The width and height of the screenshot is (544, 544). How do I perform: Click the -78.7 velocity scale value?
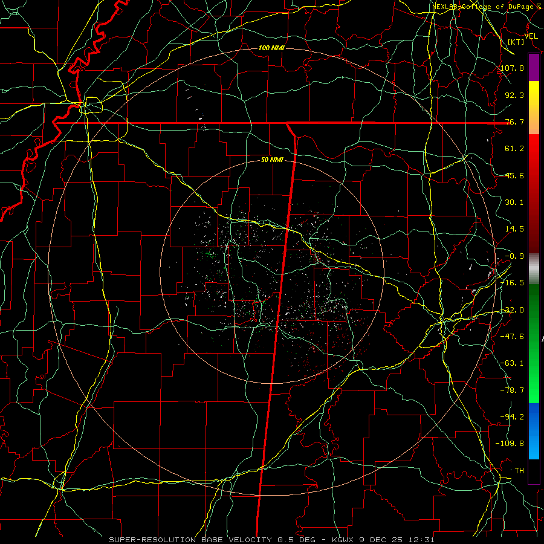[x=513, y=390]
